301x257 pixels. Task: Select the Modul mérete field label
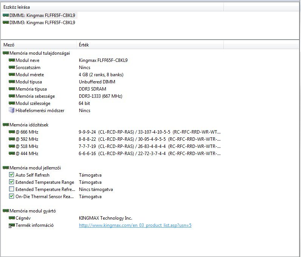[x=30, y=75]
